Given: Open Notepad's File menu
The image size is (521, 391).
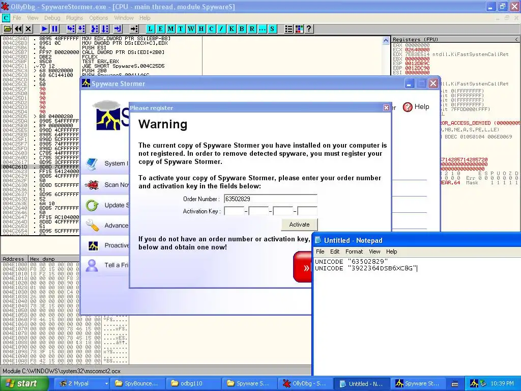Looking at the screenshot, I should [x=320, y=252].
